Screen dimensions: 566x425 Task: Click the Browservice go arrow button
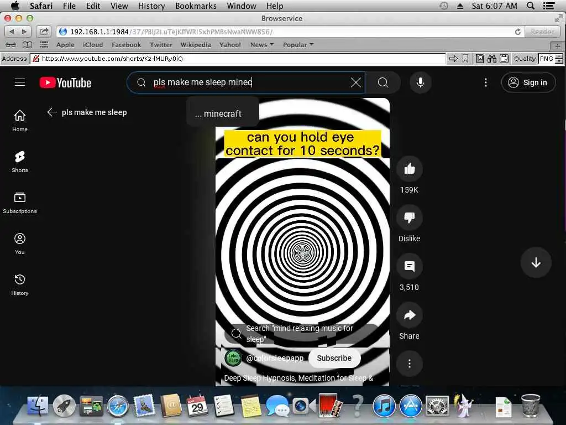click(453, 59)
